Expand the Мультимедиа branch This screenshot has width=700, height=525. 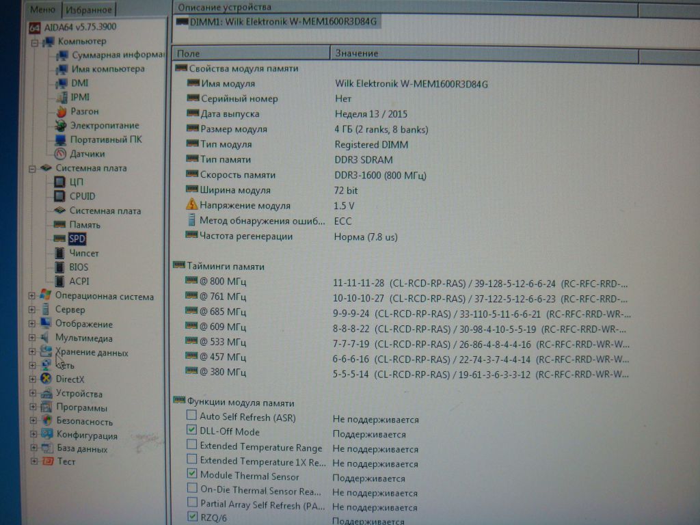pyautogui.click(x=32, y=338)
